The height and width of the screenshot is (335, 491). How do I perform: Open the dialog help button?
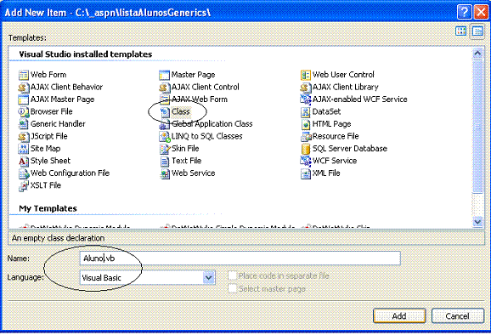465,12
